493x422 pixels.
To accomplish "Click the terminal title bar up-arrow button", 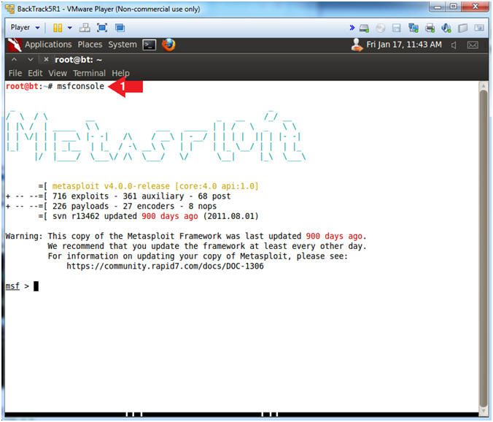I will point(14,59).
